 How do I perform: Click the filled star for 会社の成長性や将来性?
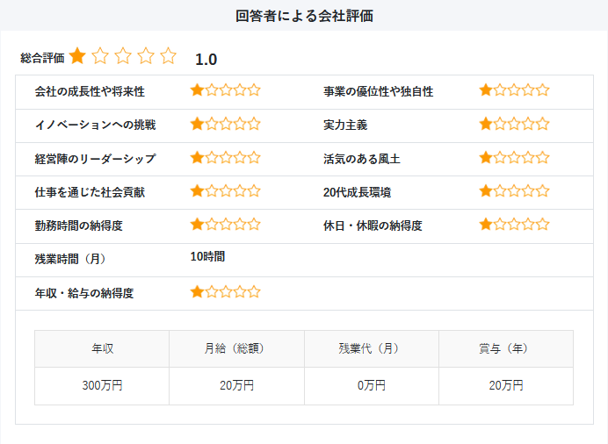(x=198, y=90)
